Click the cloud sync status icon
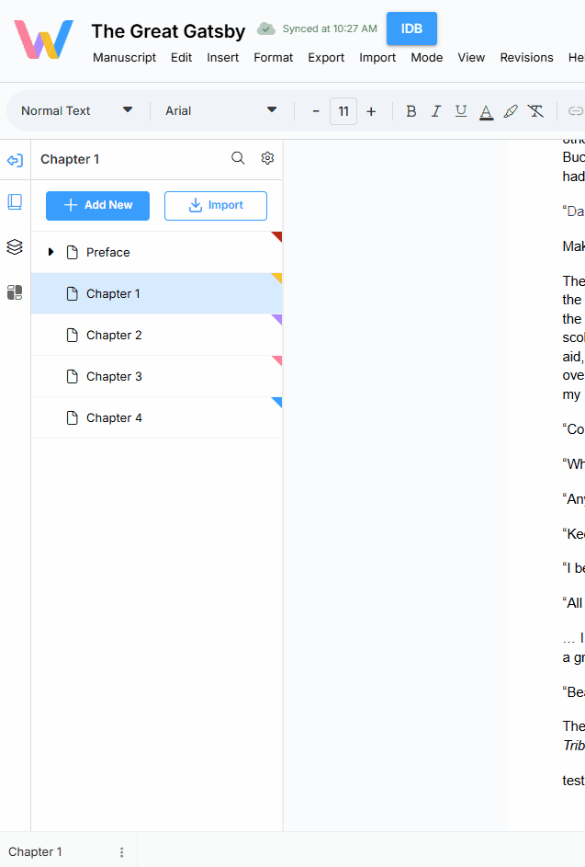Image resolution: width=585 pixels, height=867 pixels. coord(265,29)
